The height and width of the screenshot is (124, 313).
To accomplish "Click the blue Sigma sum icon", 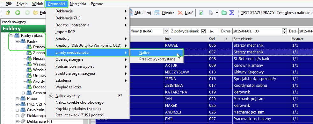I will coord(231,13).
